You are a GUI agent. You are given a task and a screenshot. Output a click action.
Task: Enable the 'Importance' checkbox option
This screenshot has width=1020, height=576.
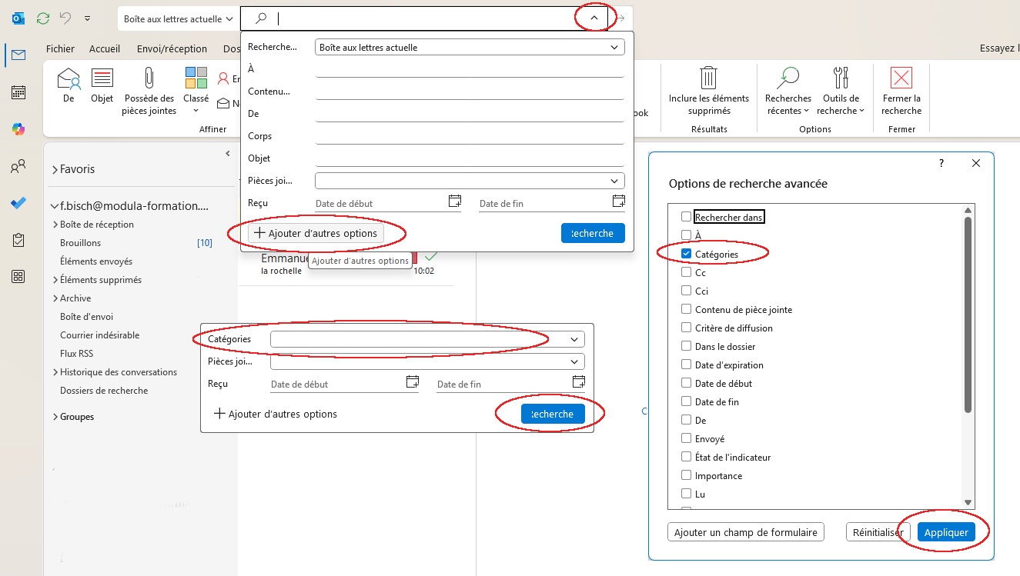pyautogui.click(x=686, y=475)
